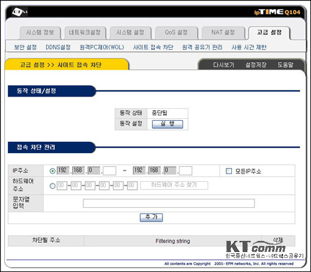Click the 하드웨어 주소 찾기 button

pos(174,185)
